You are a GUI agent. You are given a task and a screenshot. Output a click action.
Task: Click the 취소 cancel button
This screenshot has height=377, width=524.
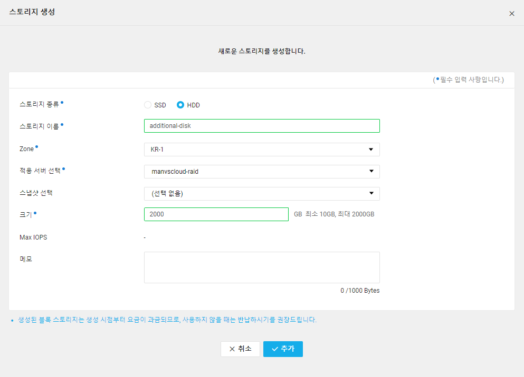pyautogui.click(x=240, y=349)
